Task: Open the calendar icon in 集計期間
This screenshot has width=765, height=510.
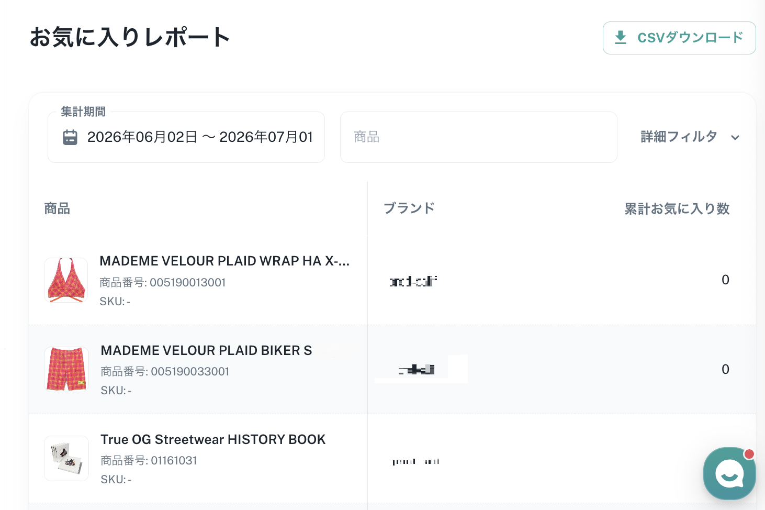Action: coord(70,137)
